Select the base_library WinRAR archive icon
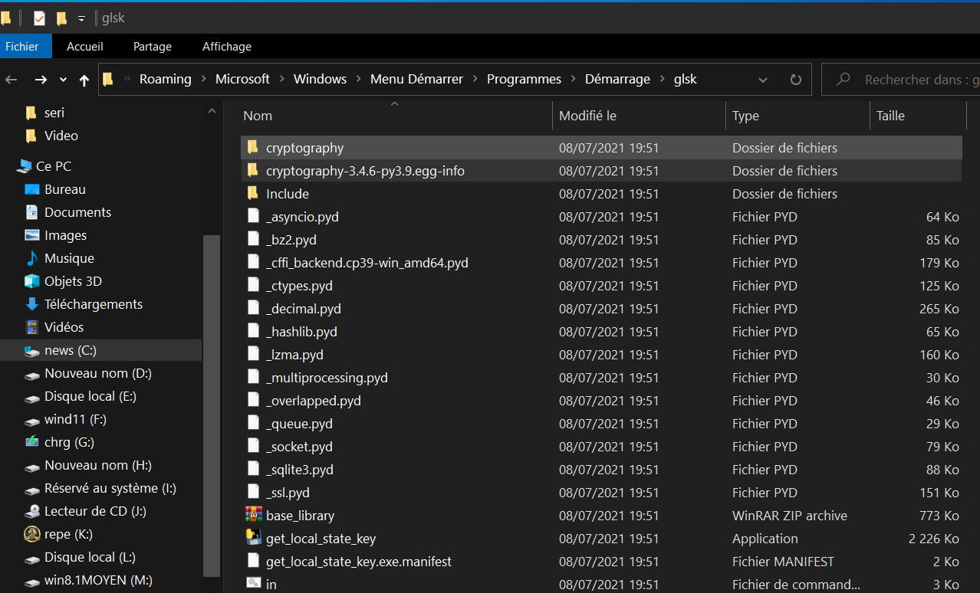The height and width of the screenshot is (593, 980). coord(253,515)
